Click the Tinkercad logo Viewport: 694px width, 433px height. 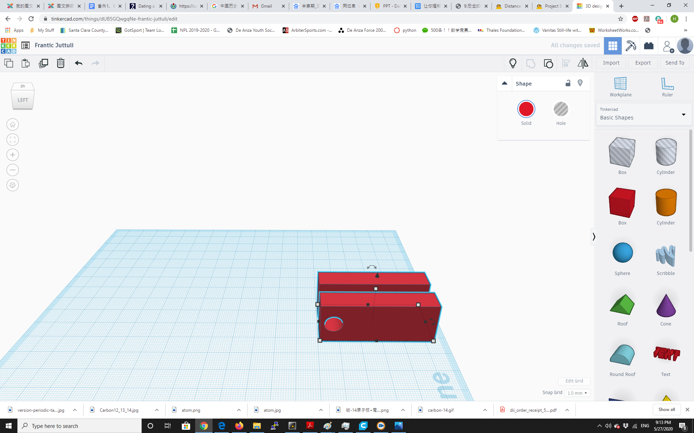tap(8, 46)
